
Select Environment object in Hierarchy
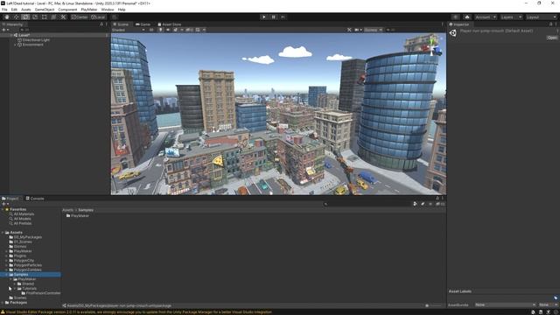click(32, 45)
